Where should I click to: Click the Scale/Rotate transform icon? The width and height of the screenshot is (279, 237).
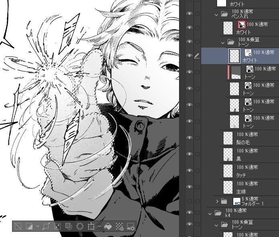91,226
